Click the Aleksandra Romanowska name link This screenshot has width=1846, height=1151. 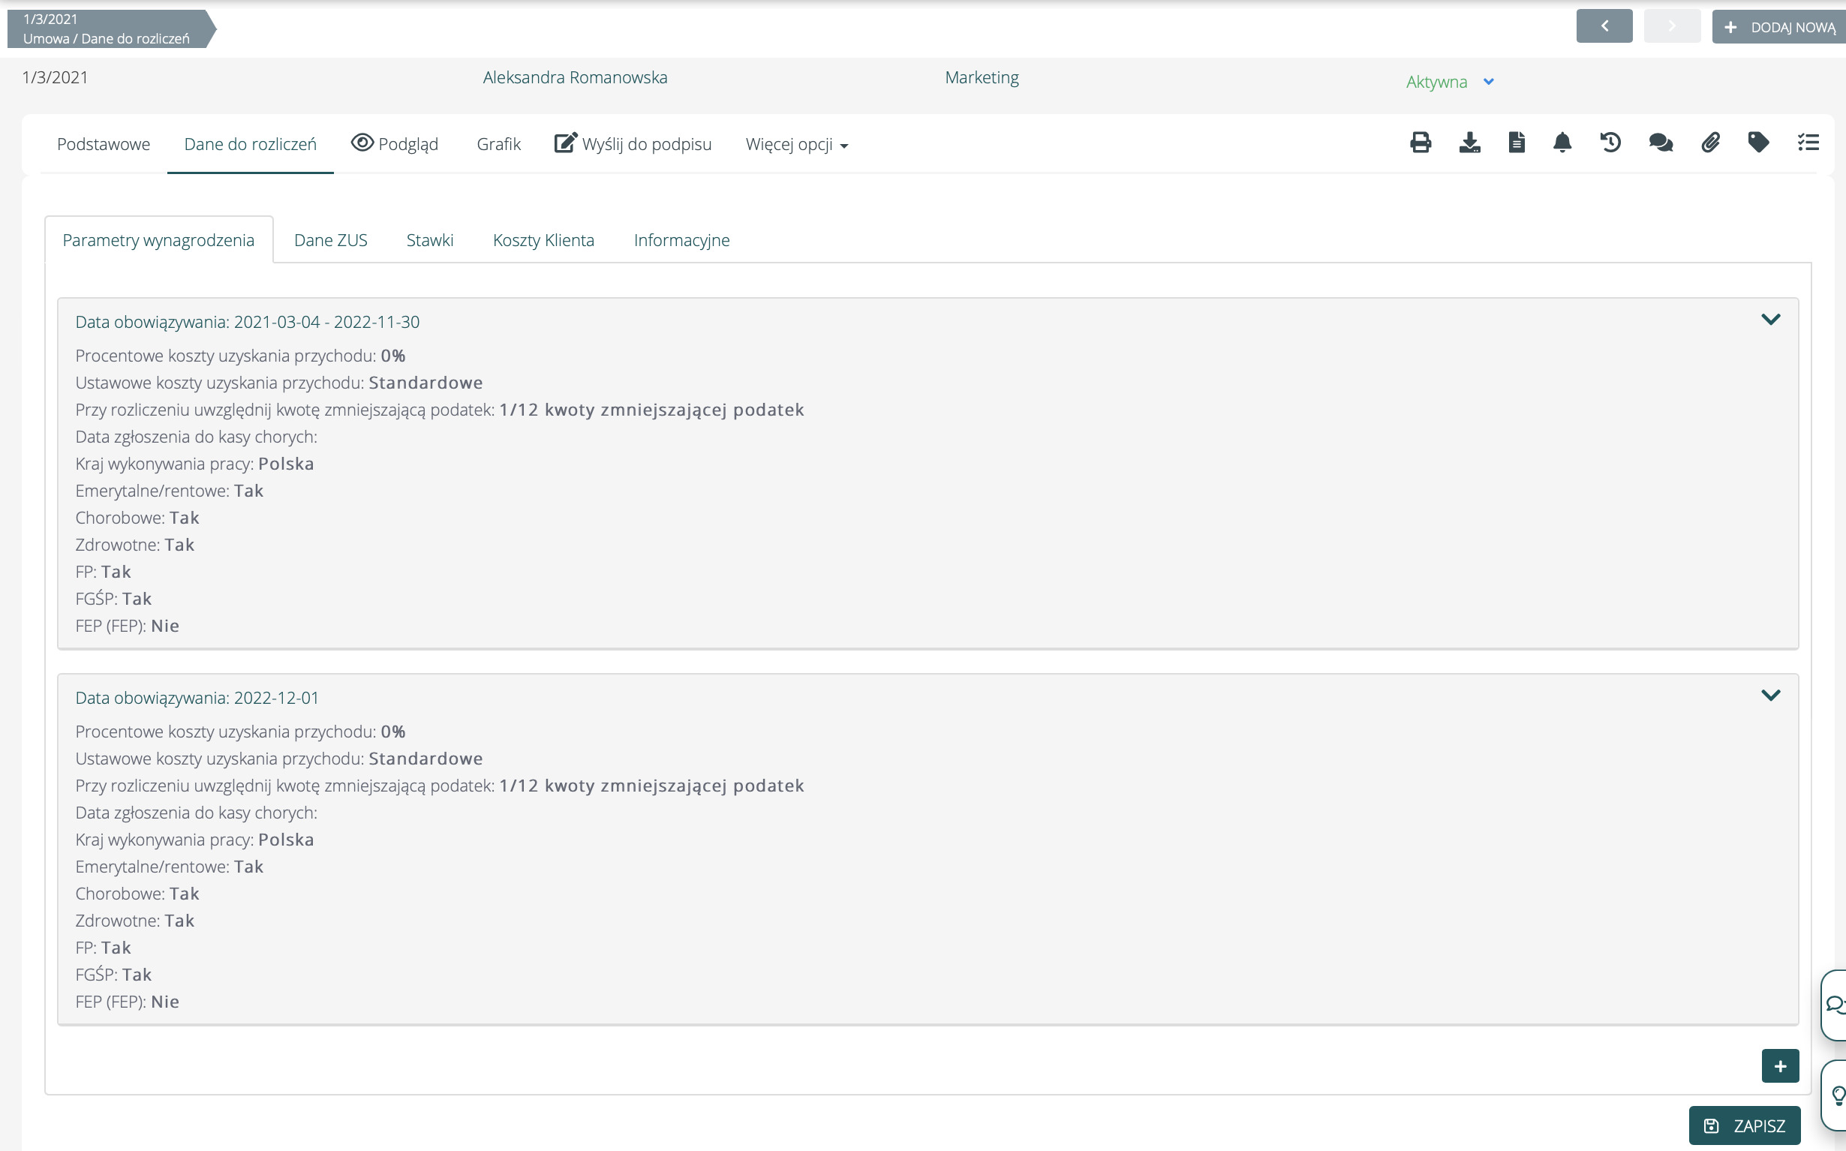tap(575, 77)
